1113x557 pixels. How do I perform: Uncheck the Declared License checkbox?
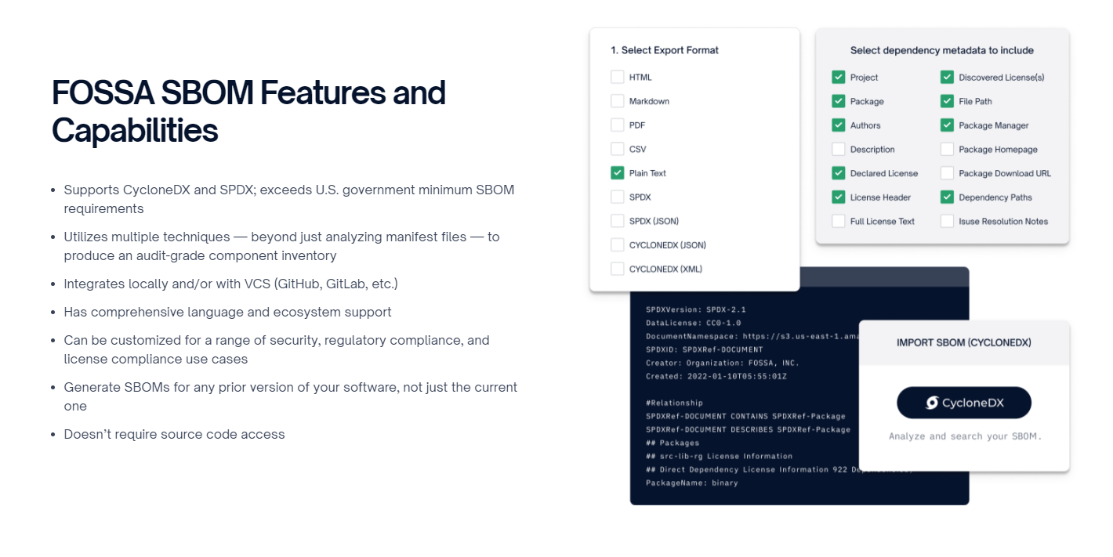tap(838, 173)
